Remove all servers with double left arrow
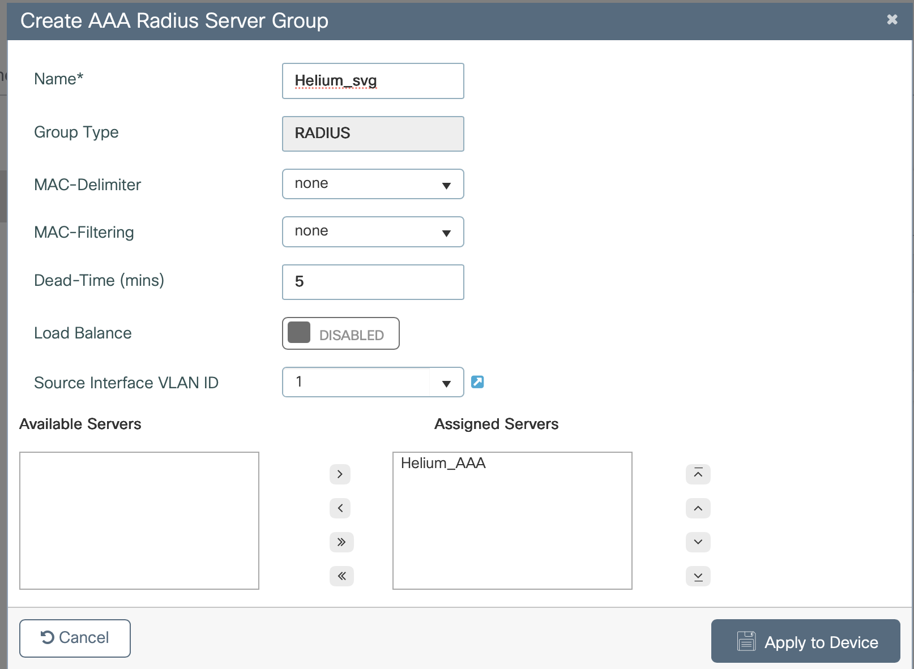This screenshot has width=914, height=669. pyautogui.click(x=341, y=576)
